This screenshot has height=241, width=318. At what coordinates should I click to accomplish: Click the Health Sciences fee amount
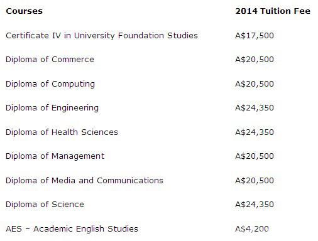tap(255, 132)
